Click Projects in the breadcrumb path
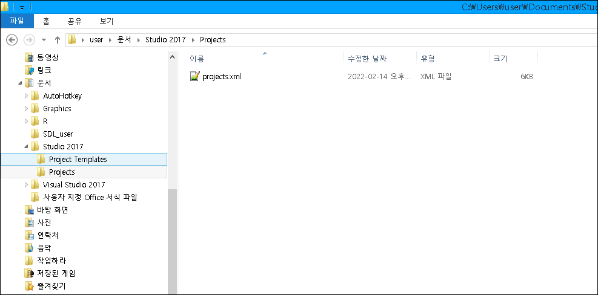The width and height of the screenshot is (598, 295). tap(213, 39)
